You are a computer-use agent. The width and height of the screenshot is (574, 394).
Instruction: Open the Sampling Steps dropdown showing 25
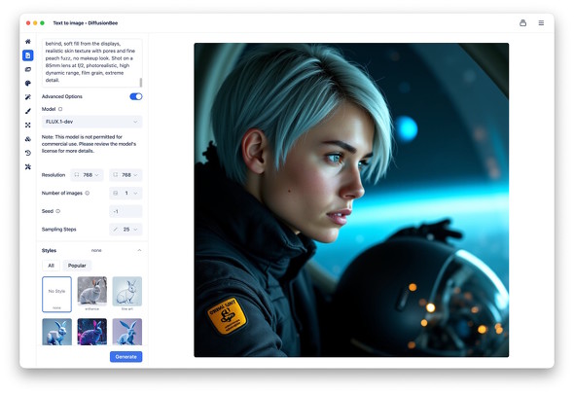point(126,230)
